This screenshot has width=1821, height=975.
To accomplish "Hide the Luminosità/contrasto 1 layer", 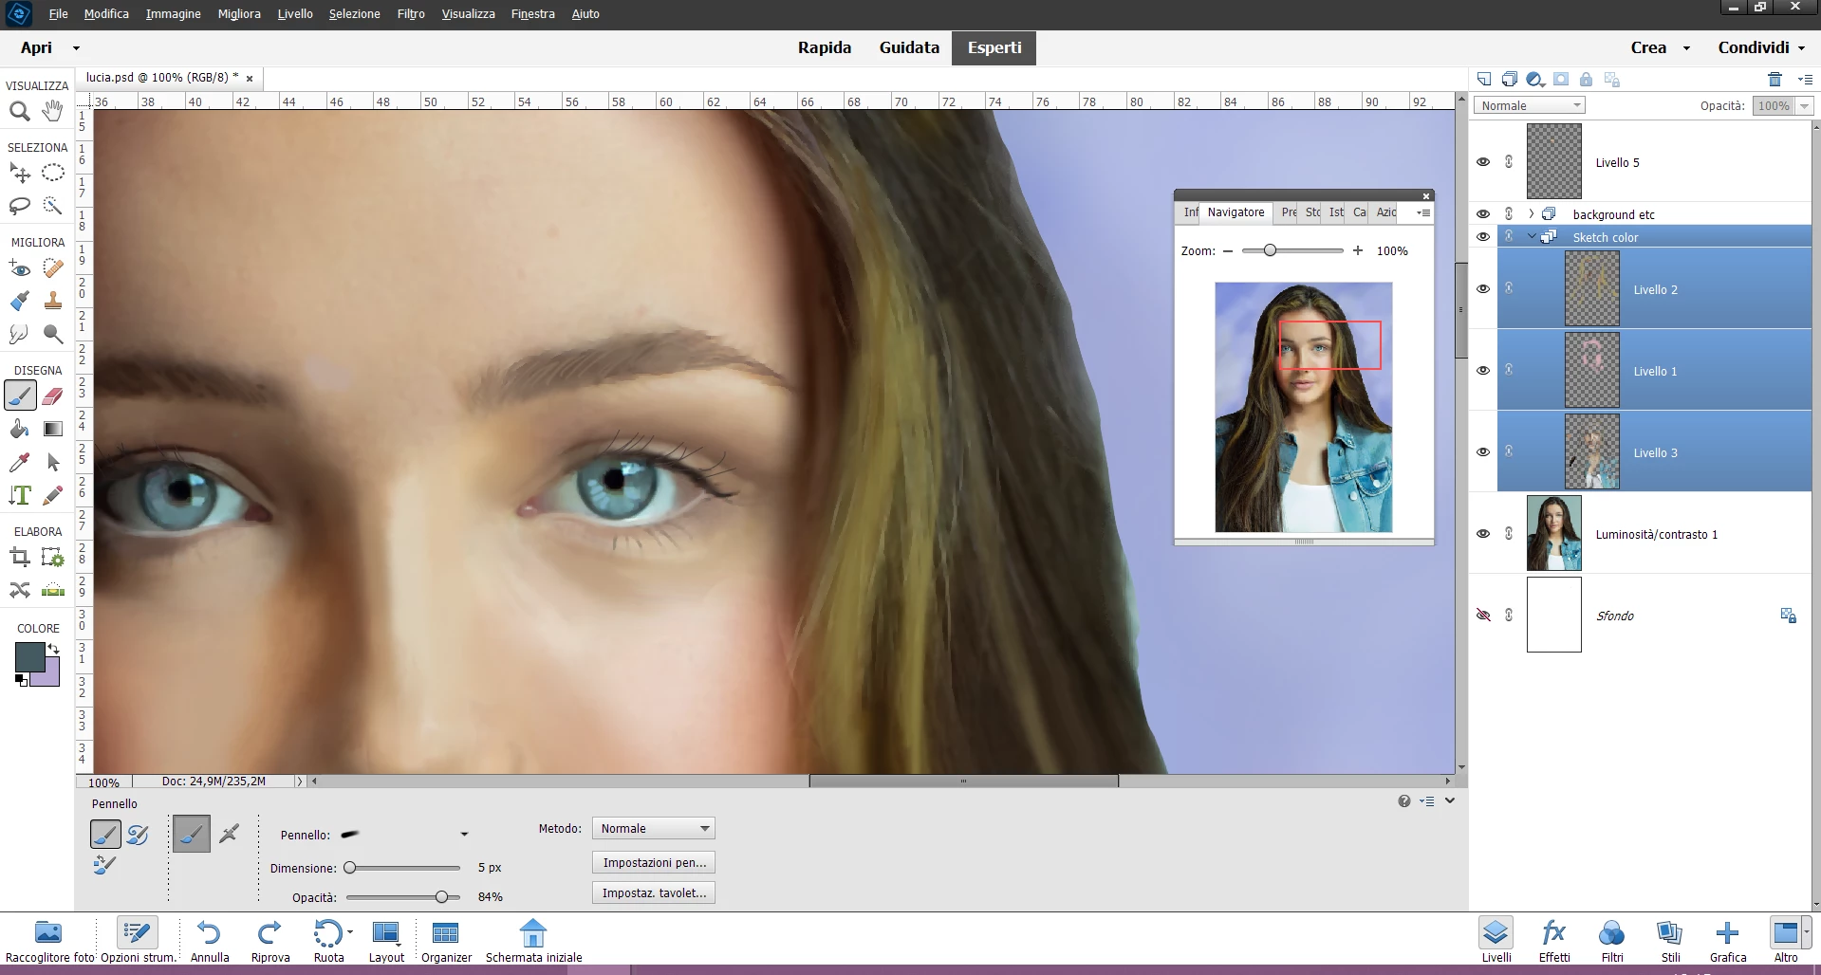I will [1483, 534].
